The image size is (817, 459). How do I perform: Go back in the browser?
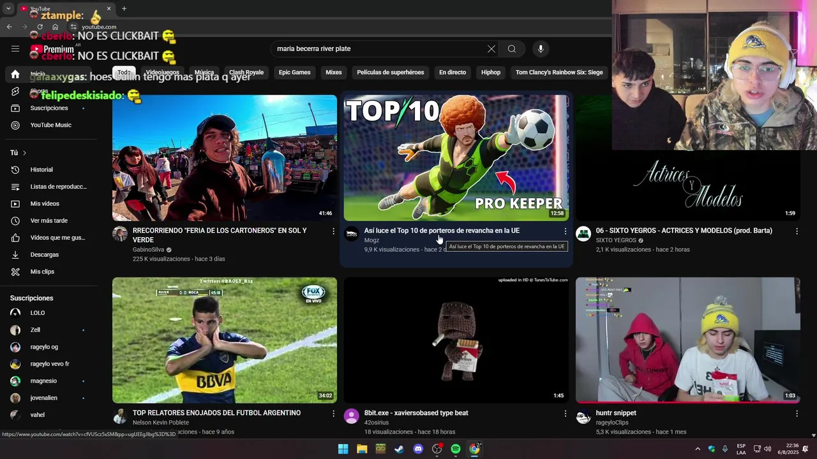pos(9,27)
